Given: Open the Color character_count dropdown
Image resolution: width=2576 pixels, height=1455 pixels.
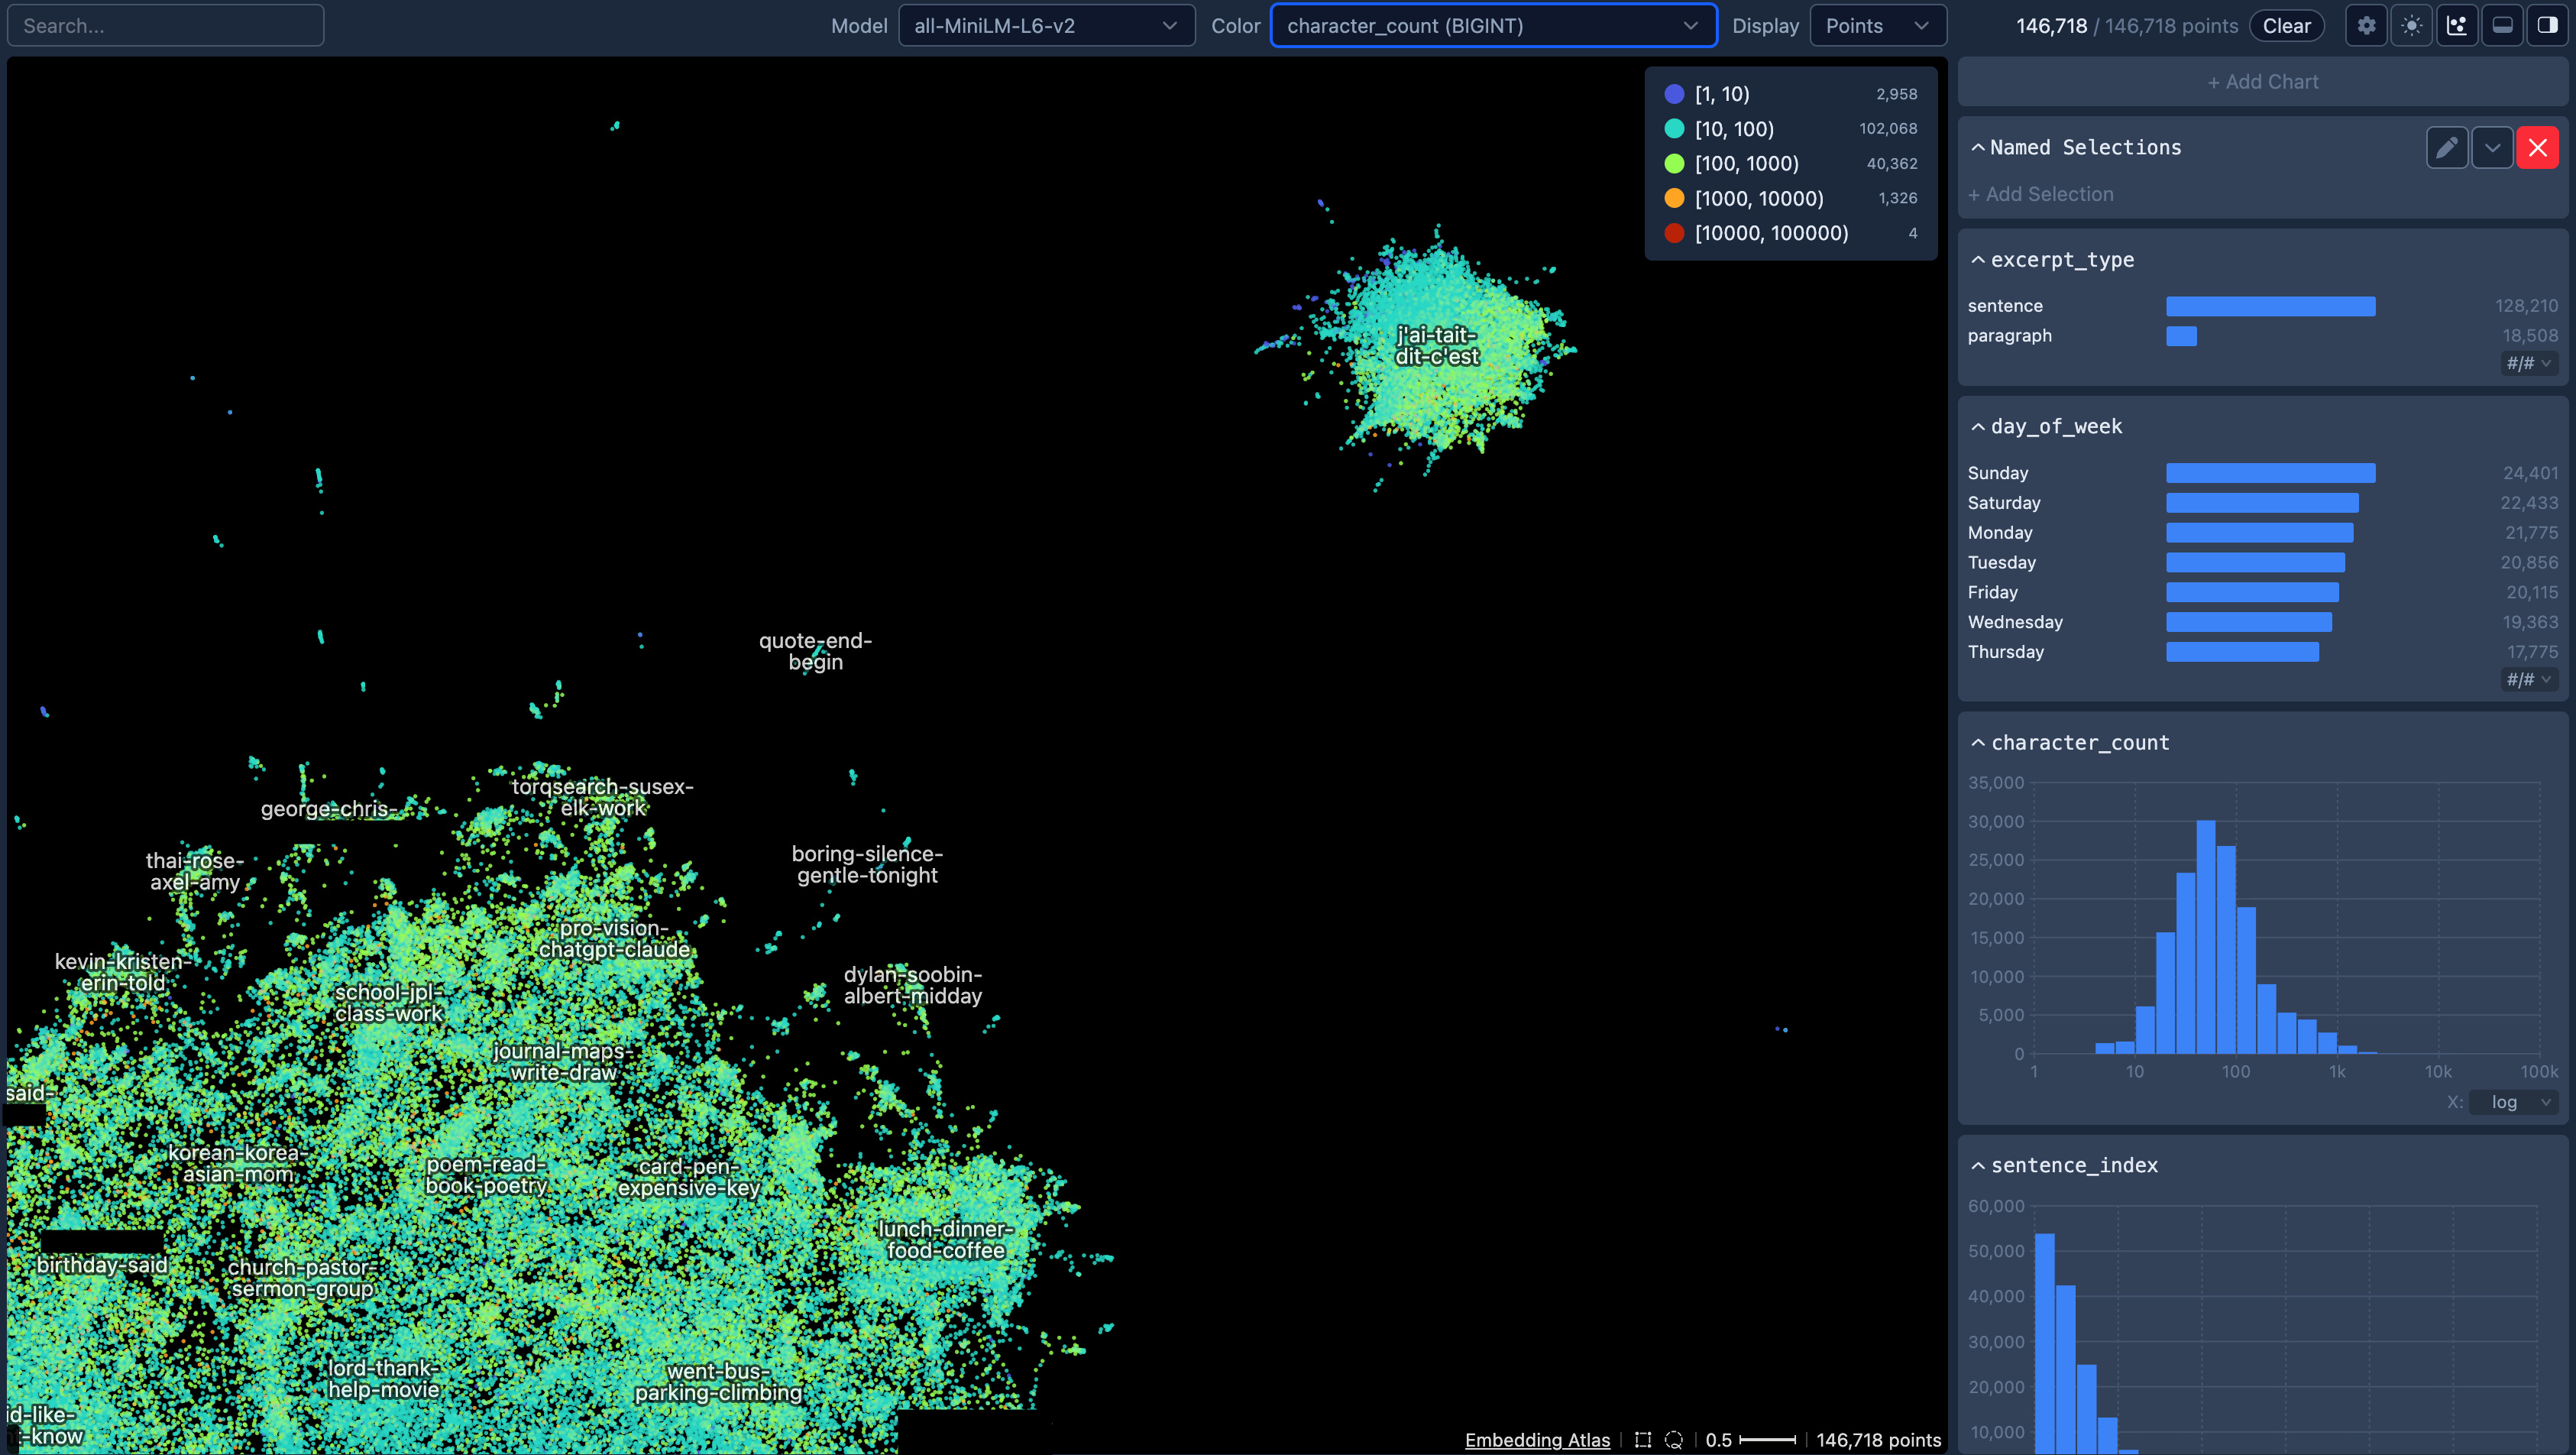Looking at the screenshot, I should pyautogui.click(x=1492, y=26).
